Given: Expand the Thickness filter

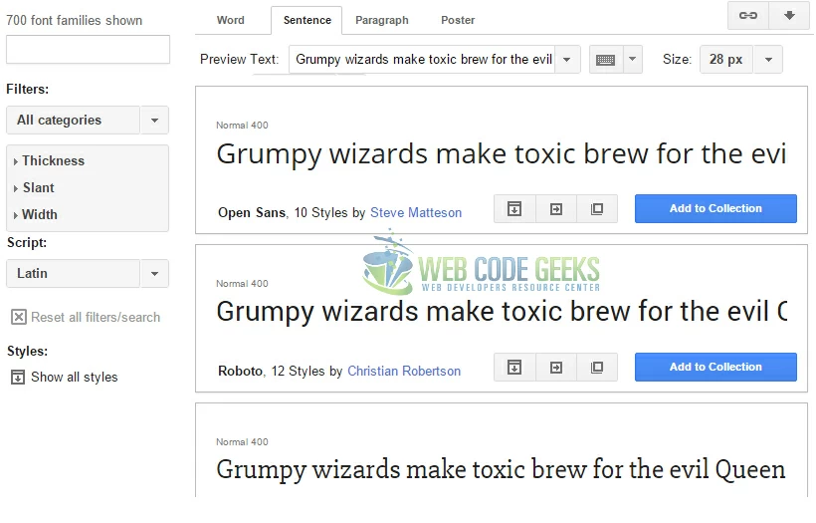Looking at the screenshot, I should pyautogui.click(x=50, y=161).
